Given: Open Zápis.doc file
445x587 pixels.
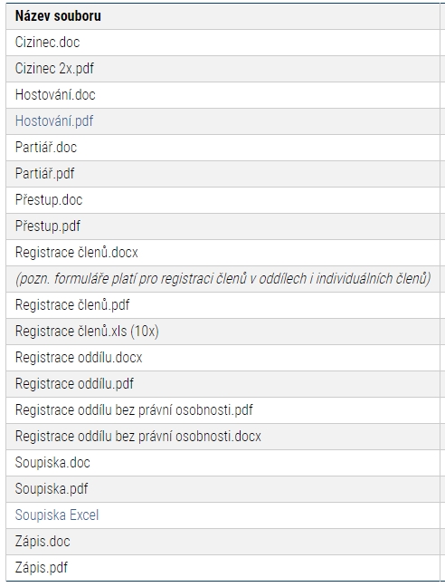Looking at the screenshot, I should point(43,542).
